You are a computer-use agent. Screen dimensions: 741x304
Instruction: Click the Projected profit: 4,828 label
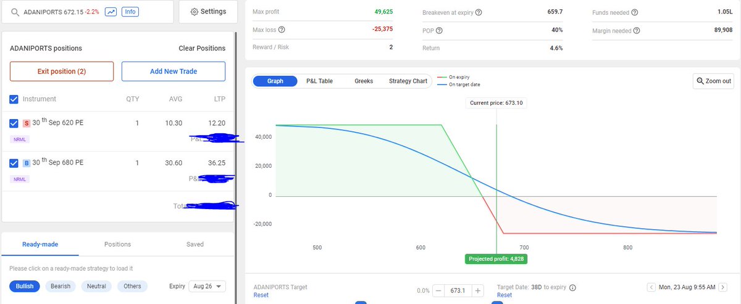pyautogui.click(x=496, y=259)
